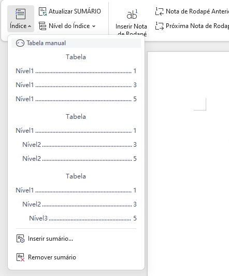The width and height of the screenshot is (229, 276).
Task: Click the Inserir sumário settings icon
Action: (x=20, y=239)
